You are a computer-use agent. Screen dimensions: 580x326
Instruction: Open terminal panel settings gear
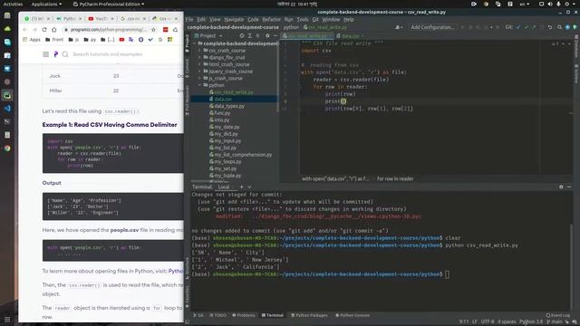(x=561, y=187)
